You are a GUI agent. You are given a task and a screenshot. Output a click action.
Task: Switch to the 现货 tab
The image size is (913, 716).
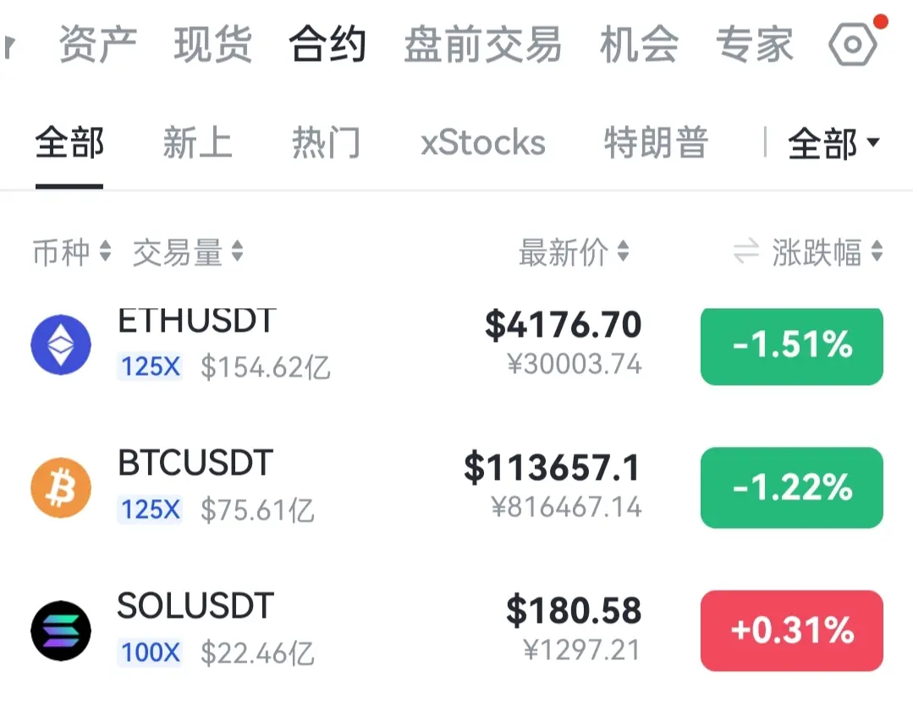[213, 44]
